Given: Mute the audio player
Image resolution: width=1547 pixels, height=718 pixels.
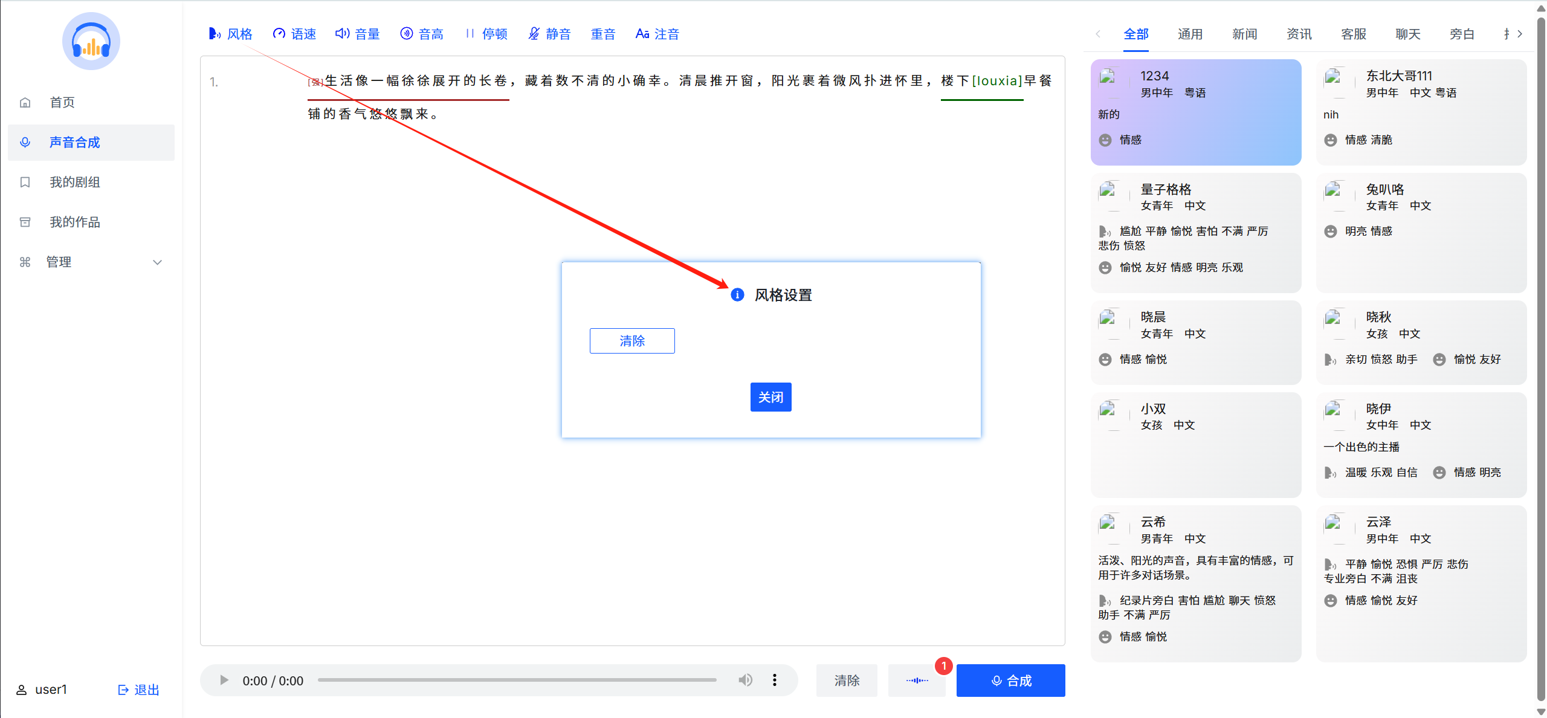Looking at the screenshot, I should pyautogui.click(x=746, y=680).
